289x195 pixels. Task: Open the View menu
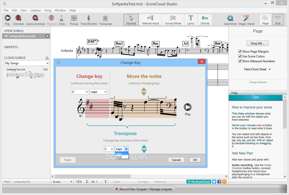click(x=24, y=10)
